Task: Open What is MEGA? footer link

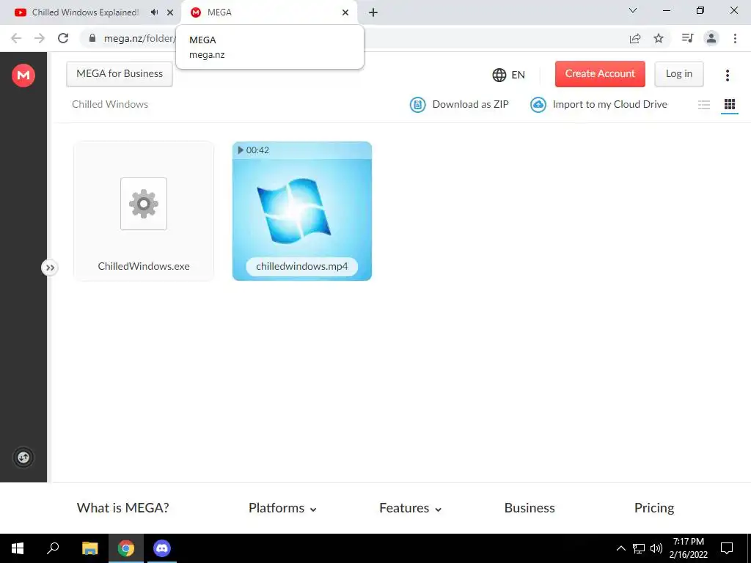Action: (123, 508)
